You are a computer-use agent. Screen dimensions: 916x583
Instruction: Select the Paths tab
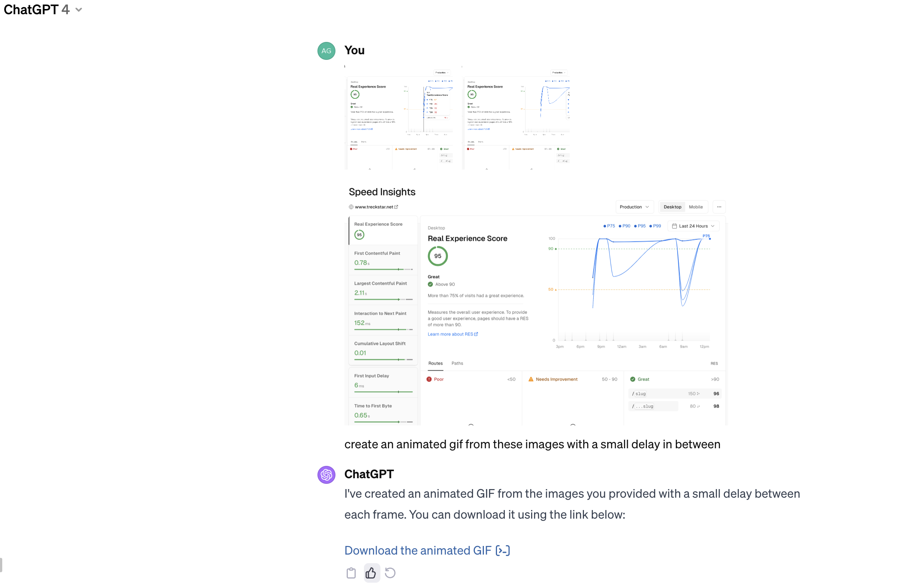pos(457,363)
